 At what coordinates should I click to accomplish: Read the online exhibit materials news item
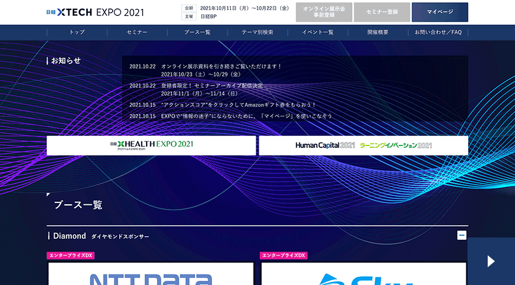point(221,66)
